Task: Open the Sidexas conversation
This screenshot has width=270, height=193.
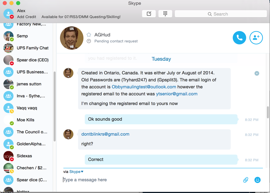Action: 26,156
